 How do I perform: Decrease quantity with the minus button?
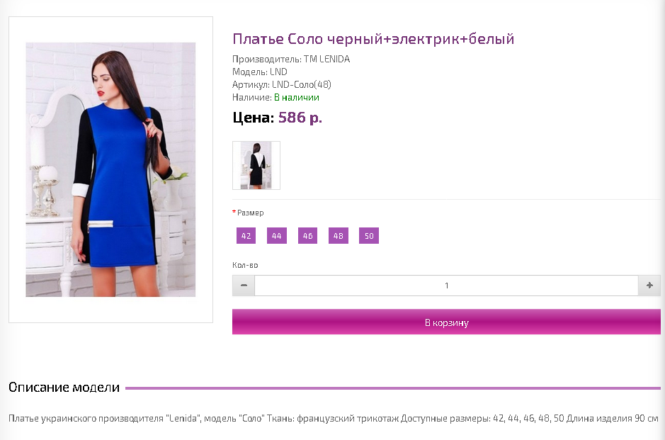click(x=244, y=286)
